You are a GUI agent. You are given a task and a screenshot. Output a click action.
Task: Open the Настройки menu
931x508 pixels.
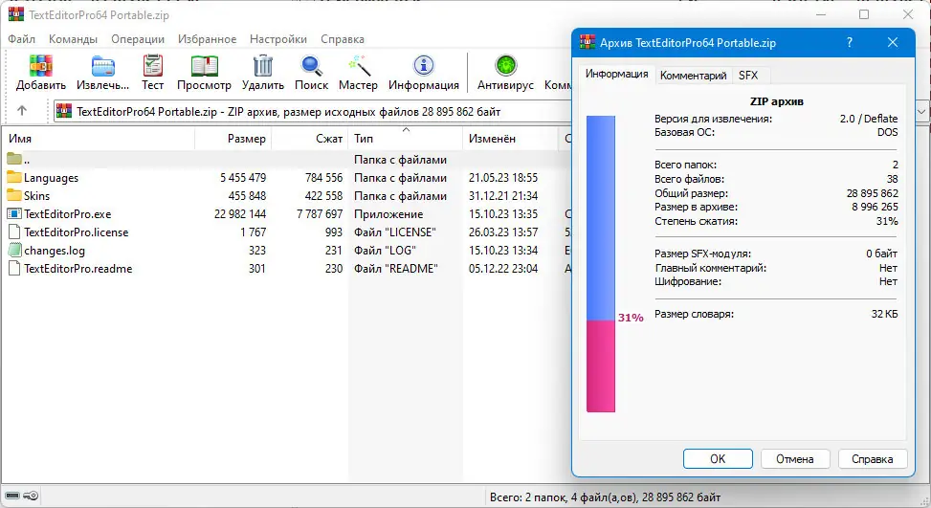[x=278, y=39]
